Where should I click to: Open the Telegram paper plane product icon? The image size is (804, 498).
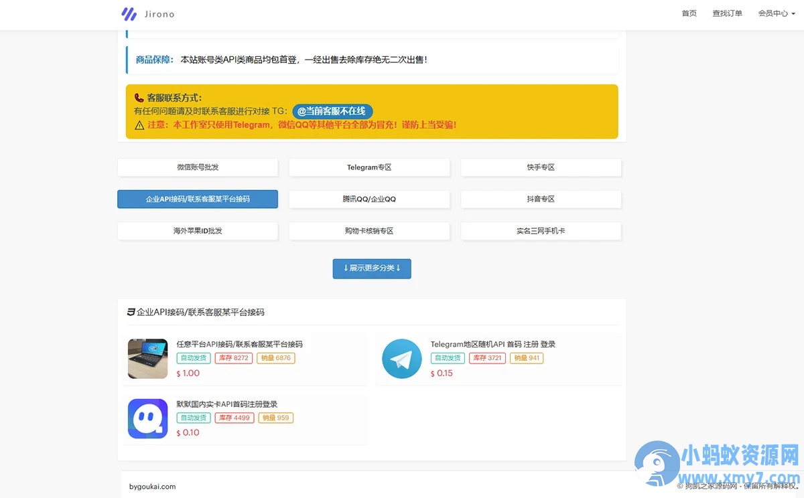(x=402, y=359)
